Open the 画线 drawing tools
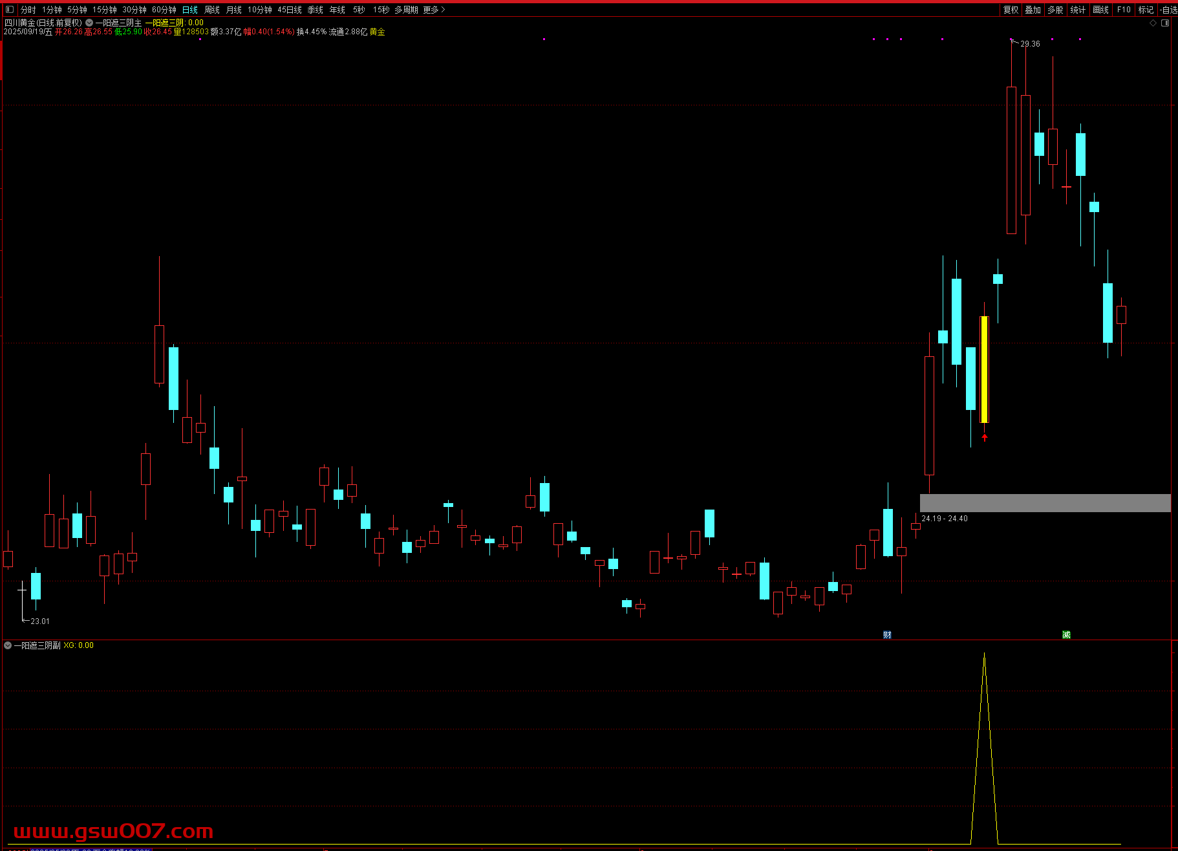The image size is (1178, 851). click(1100, 10)
